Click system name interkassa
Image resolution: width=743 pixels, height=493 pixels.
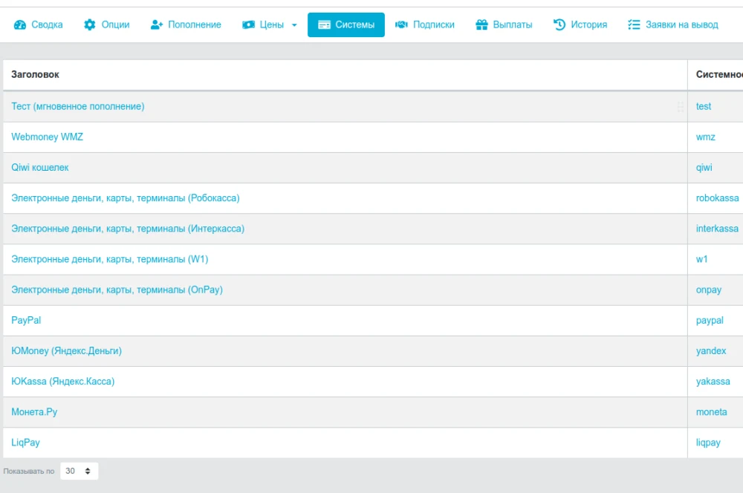point(717,229)
